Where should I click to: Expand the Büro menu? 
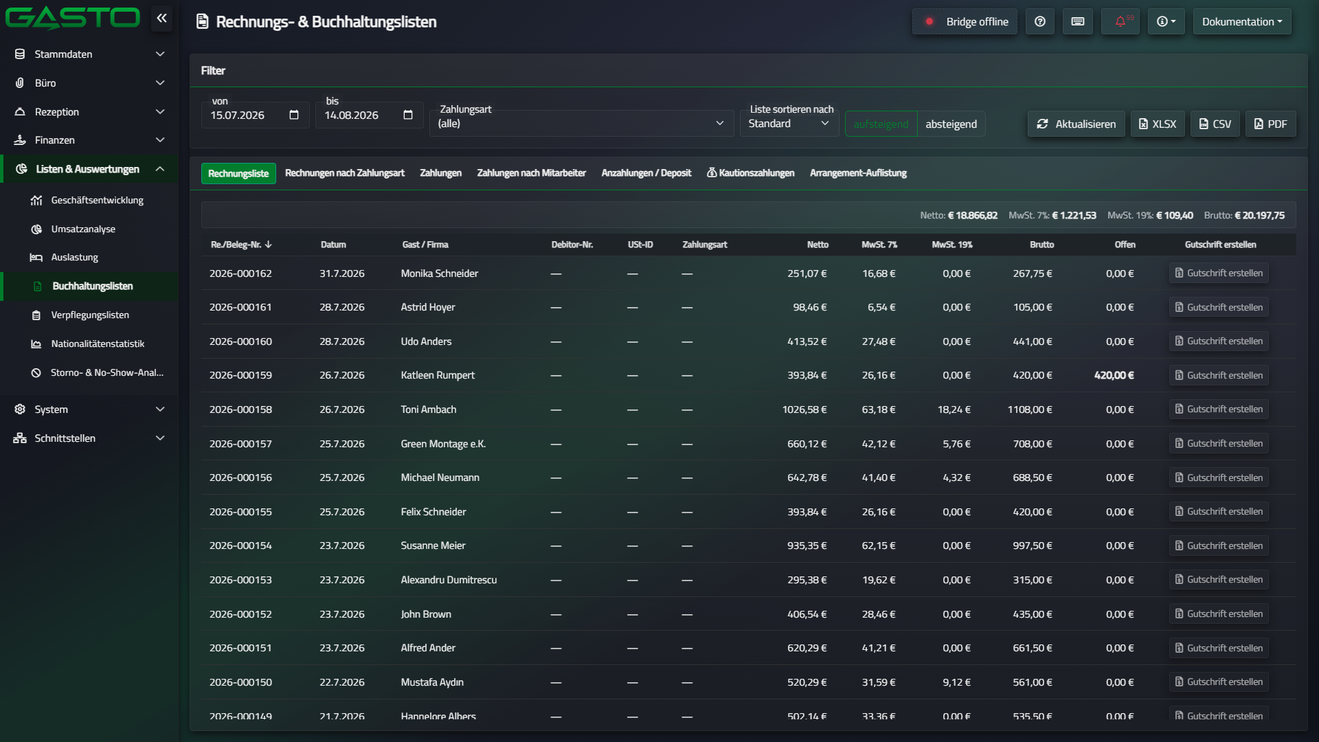point(89,83)
